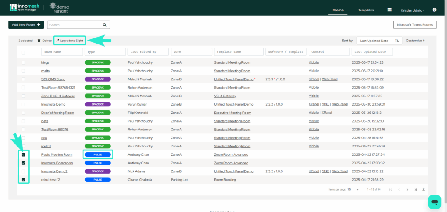Click the search magnifier icon
Image resolution: width=447 pixels, height=212 pixels.
[x=104, y=25]
